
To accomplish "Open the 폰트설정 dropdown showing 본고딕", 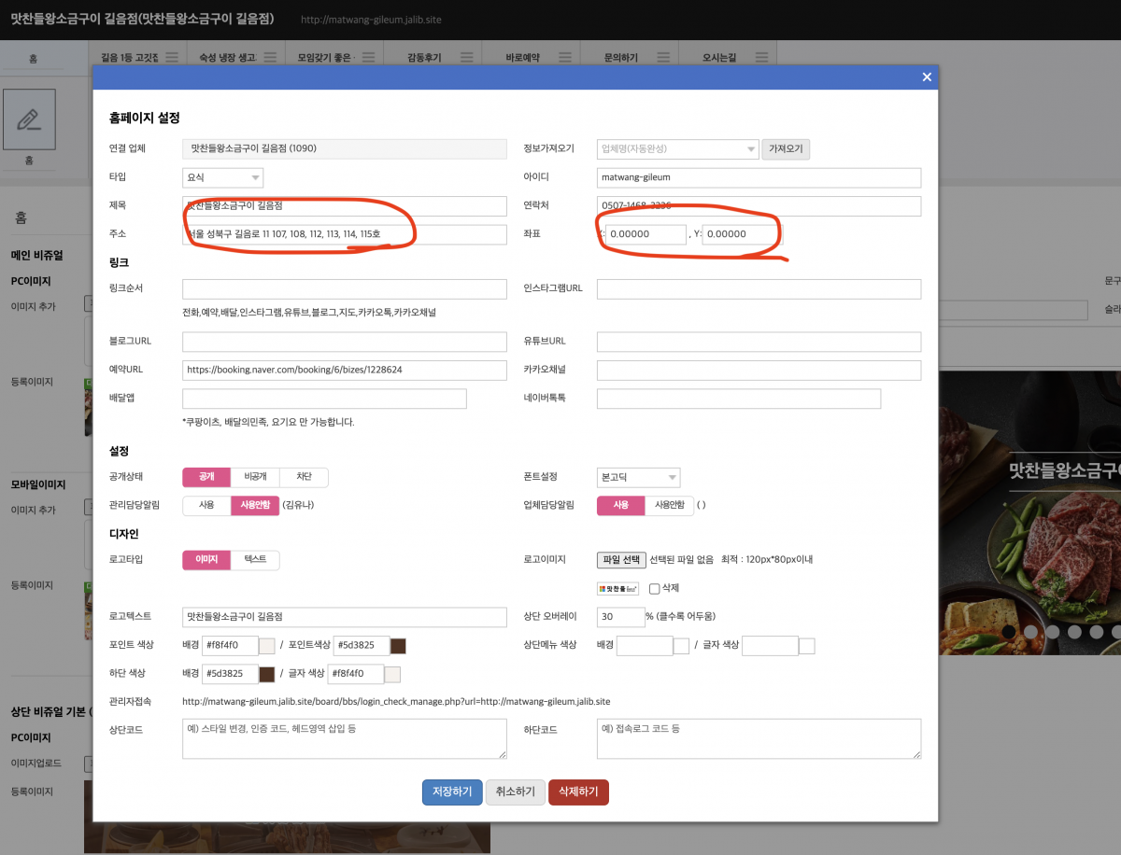I will 638,477.
